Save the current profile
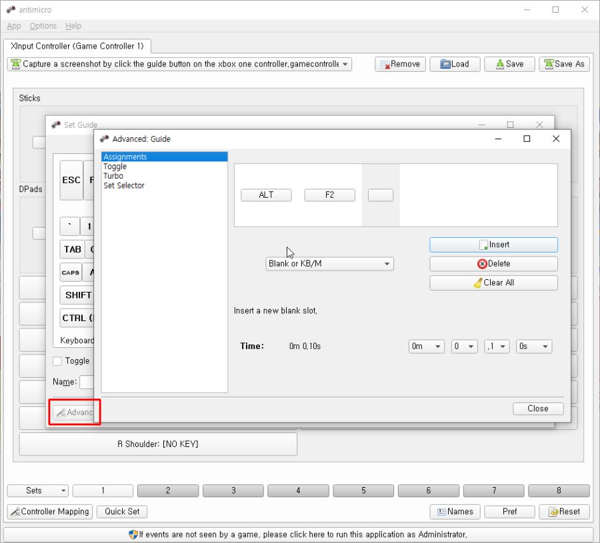The image size is (600, 543). [x=509, y=64]
